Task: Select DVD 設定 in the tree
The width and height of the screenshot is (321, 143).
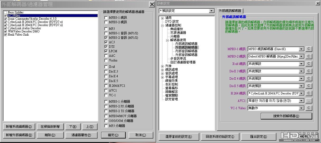Action: tap(172, 22)
